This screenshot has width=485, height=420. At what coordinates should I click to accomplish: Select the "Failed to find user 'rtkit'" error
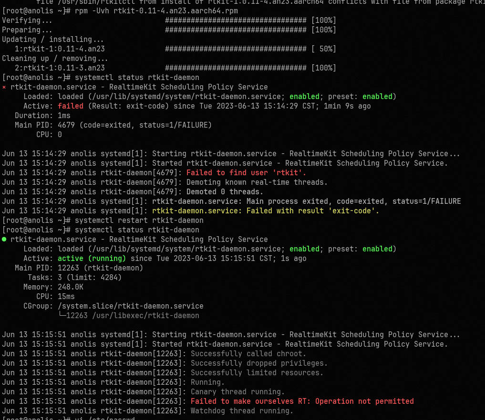(246, 173)
